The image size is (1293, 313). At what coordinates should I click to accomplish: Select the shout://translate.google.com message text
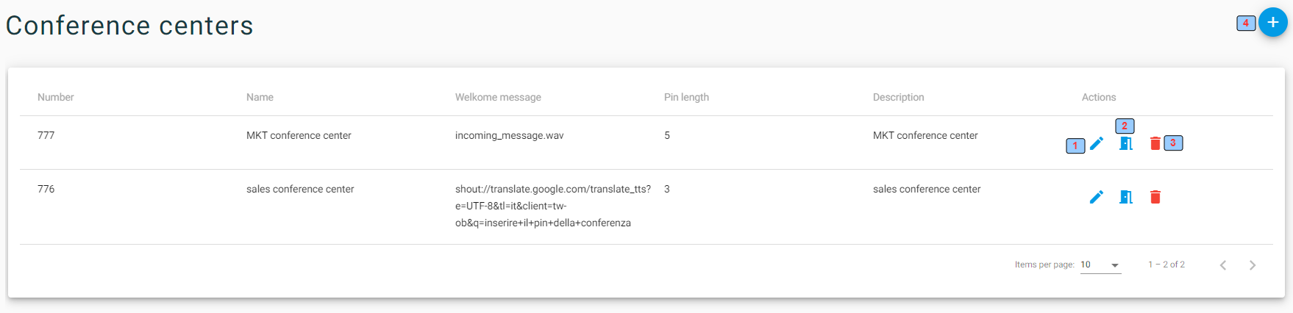(553, 206)
